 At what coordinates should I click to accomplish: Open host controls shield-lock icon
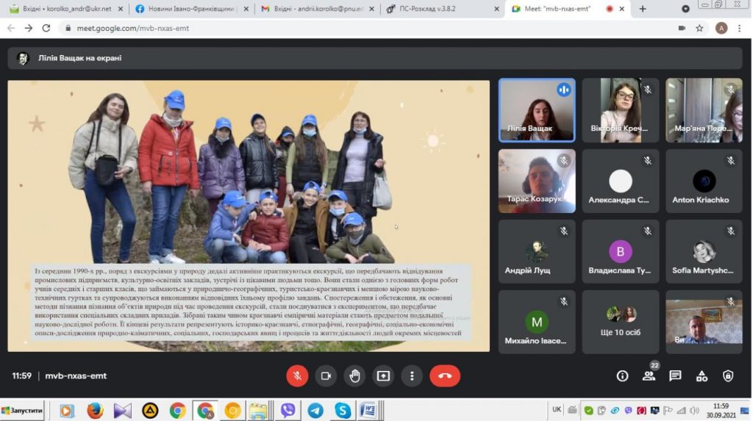click(728, 375)
